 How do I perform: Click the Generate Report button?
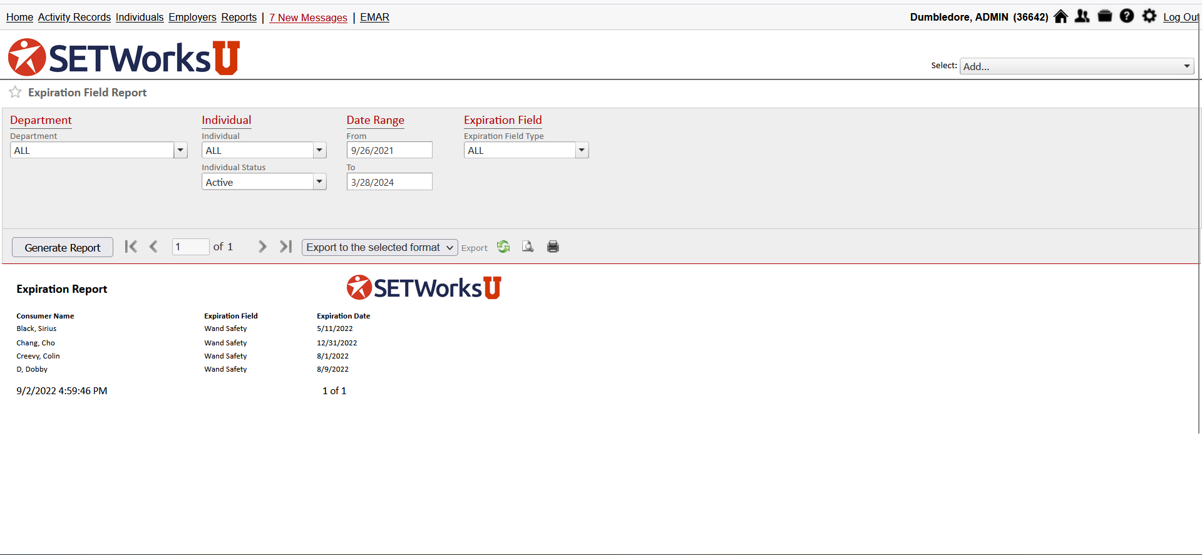[x=63, y=247]
